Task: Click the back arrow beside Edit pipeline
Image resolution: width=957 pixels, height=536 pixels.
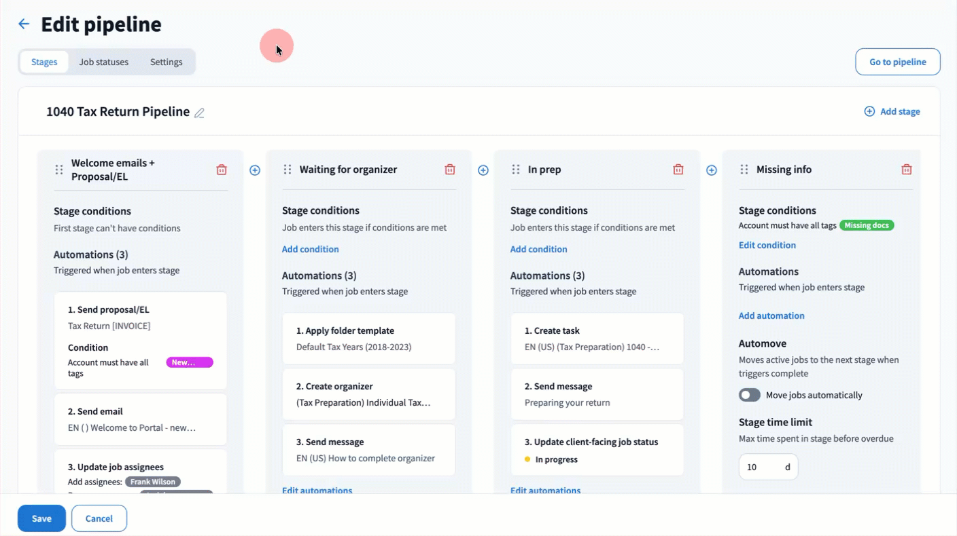Action: pyautogui.click(x=24, y=24)
